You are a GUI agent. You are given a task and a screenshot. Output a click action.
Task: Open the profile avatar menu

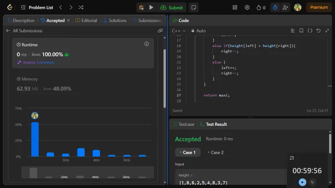click(298, 7)
